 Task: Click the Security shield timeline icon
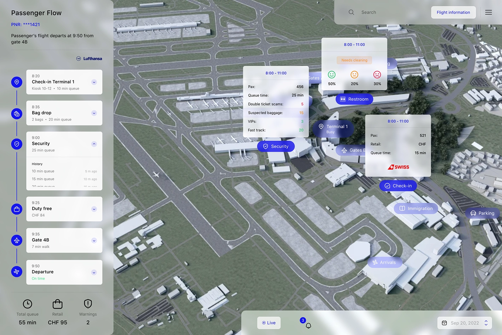coord(17,144)
